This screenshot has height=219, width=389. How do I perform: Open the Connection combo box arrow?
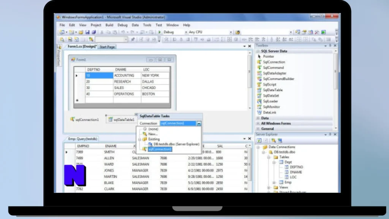(x=199, y=124)
